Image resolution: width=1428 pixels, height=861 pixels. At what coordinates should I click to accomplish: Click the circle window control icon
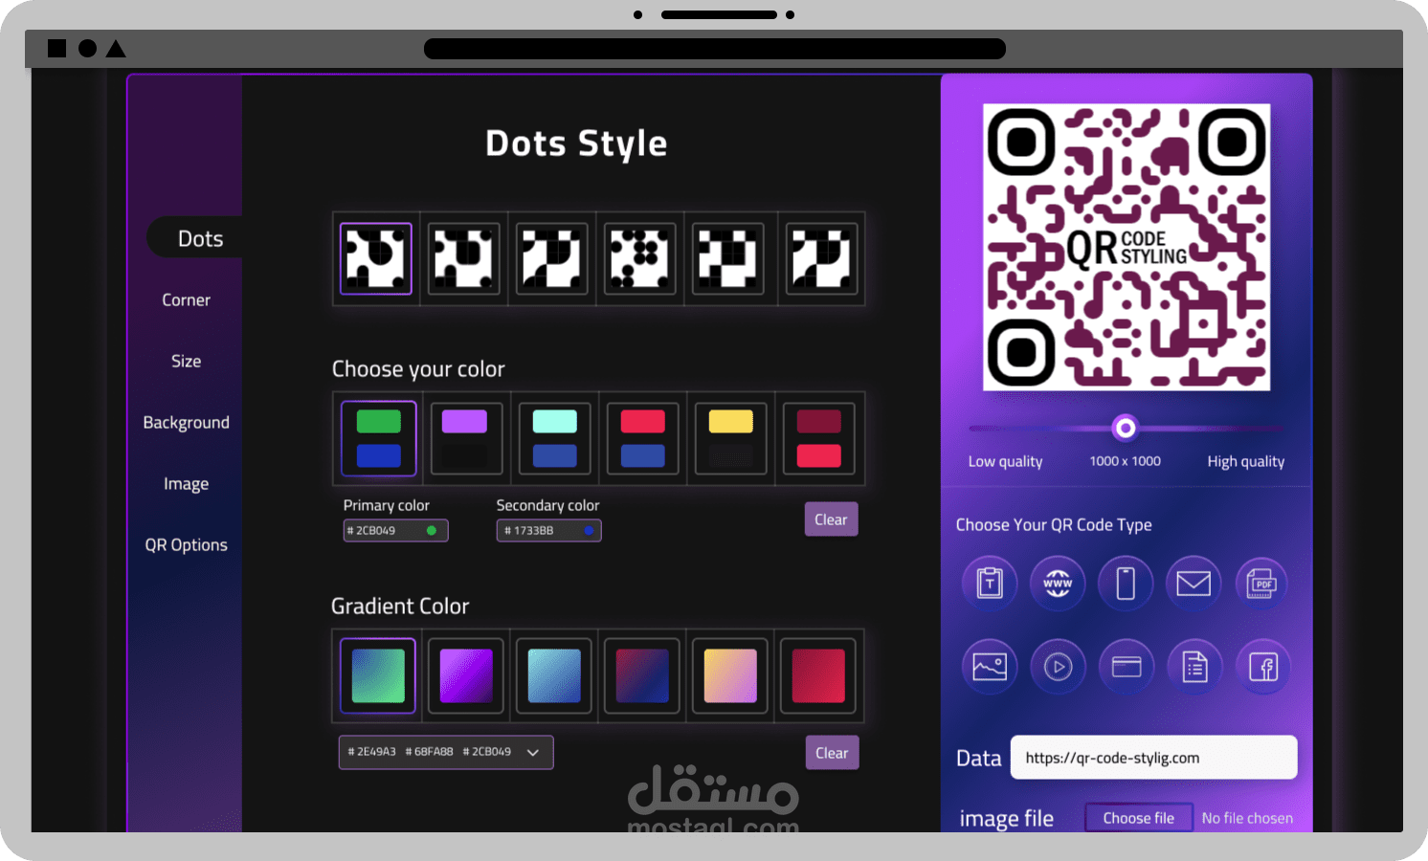(87, 48)
